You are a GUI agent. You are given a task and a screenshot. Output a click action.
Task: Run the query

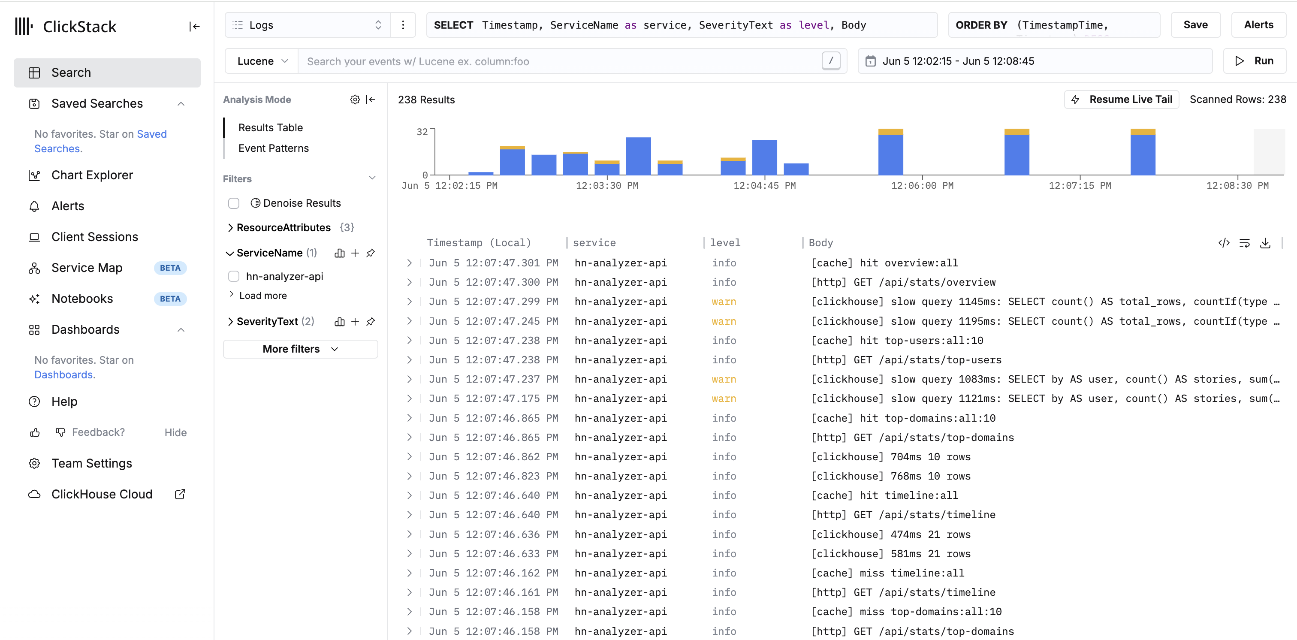[x=1254, y=61]
